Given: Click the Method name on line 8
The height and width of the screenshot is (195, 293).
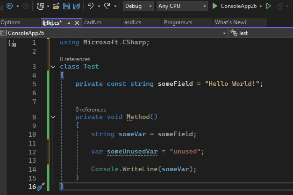Looking at the screenshot, I should click(x=138, y=117).
